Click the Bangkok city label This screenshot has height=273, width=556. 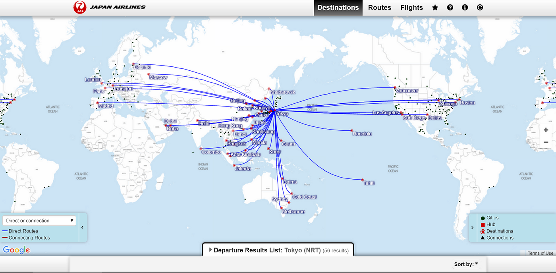(237, 144)
